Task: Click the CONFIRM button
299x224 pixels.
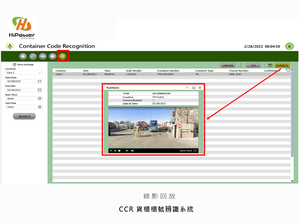Action: [228, 65]
